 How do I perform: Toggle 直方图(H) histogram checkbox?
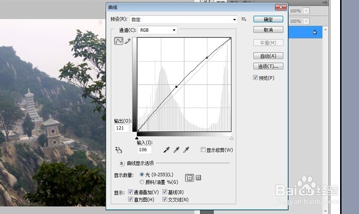[130, 199]
